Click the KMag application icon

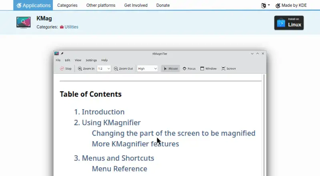point(24,22)
